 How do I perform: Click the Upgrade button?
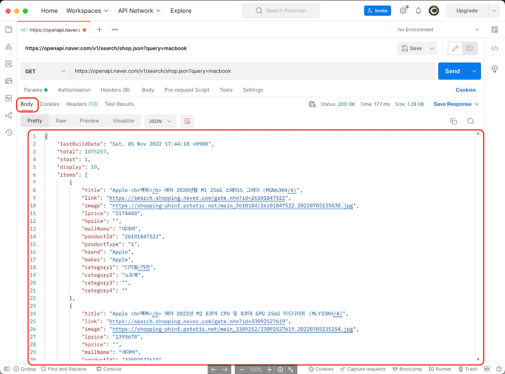pyautogui.click(x=467, y=11)
